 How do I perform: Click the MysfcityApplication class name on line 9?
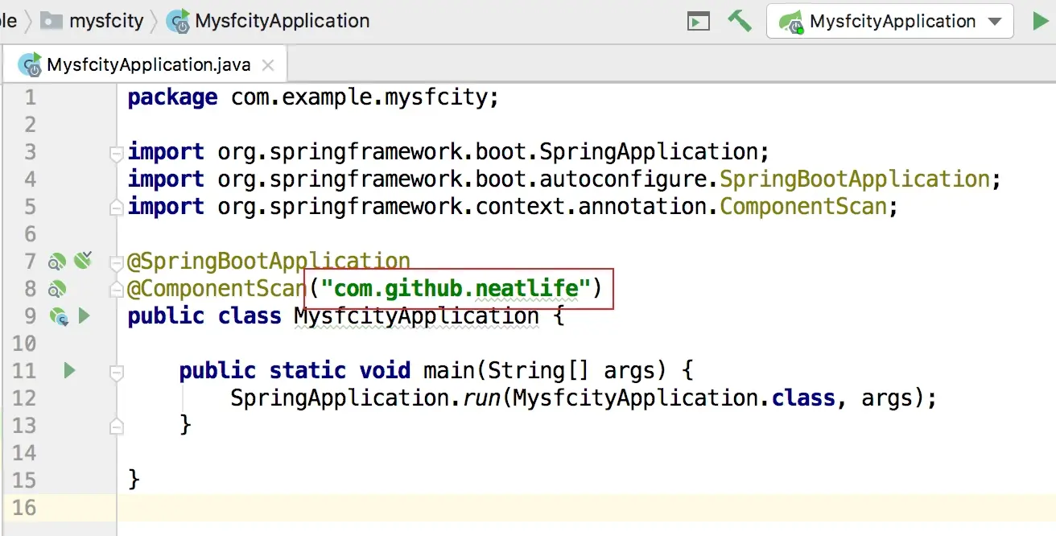416,316
